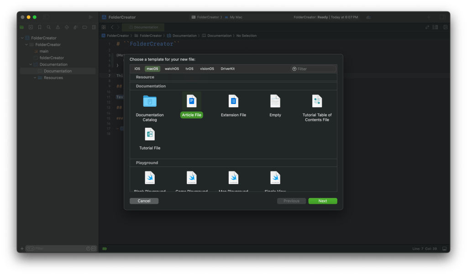Expand the Resources folder disclosure arrow
The height and width of the screenshot is (275, 467).
click(35, 78)
